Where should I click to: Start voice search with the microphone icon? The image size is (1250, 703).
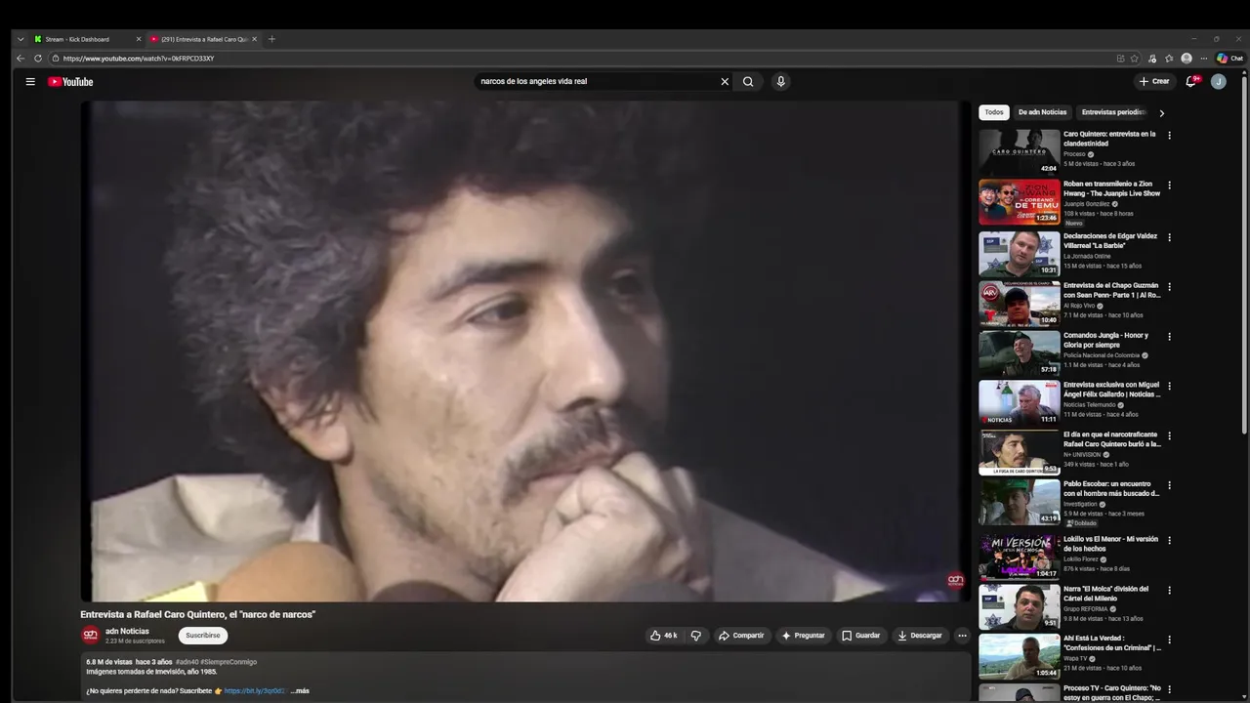[780, 82]
